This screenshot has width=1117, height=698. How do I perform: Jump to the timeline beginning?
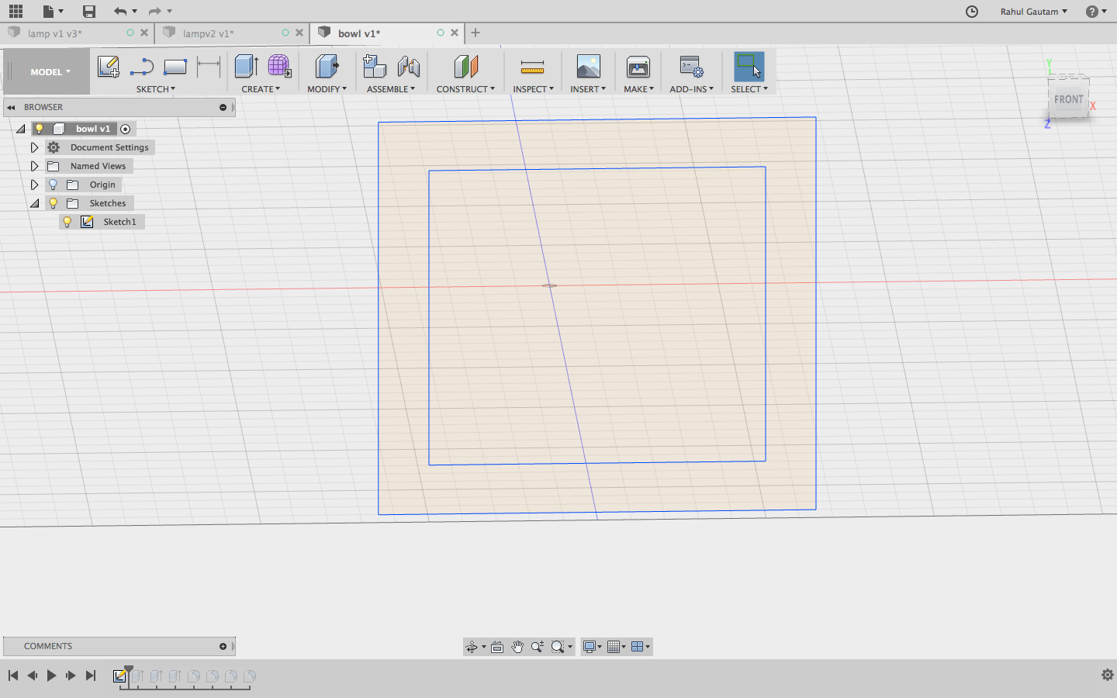(13, 676)
